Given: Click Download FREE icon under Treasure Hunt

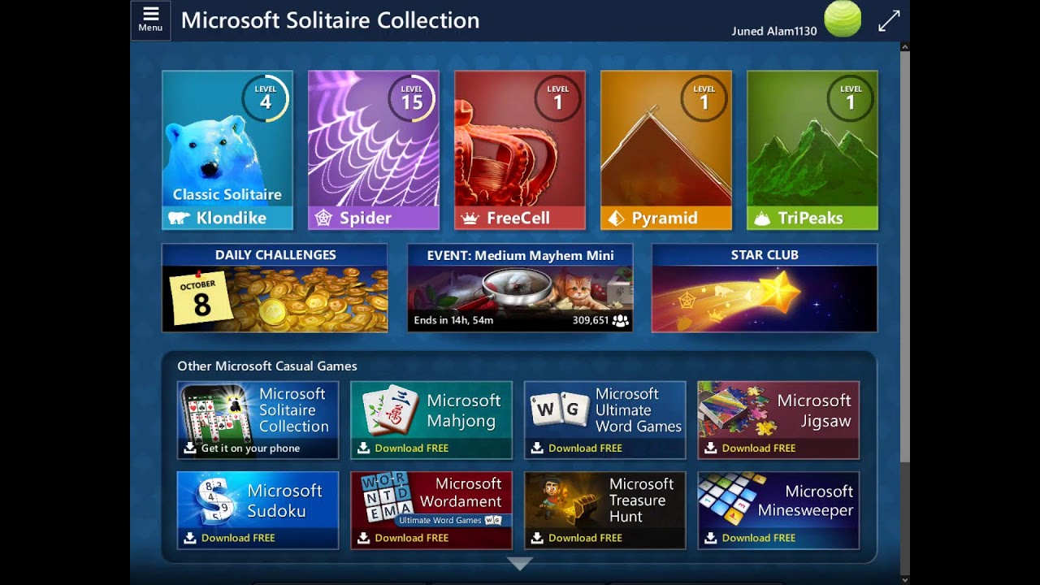Looking at the screenshot, I should [x=537, y=538].
